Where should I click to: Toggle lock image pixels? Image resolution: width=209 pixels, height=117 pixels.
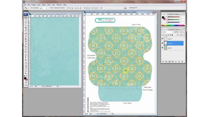[x=168, y=35]
